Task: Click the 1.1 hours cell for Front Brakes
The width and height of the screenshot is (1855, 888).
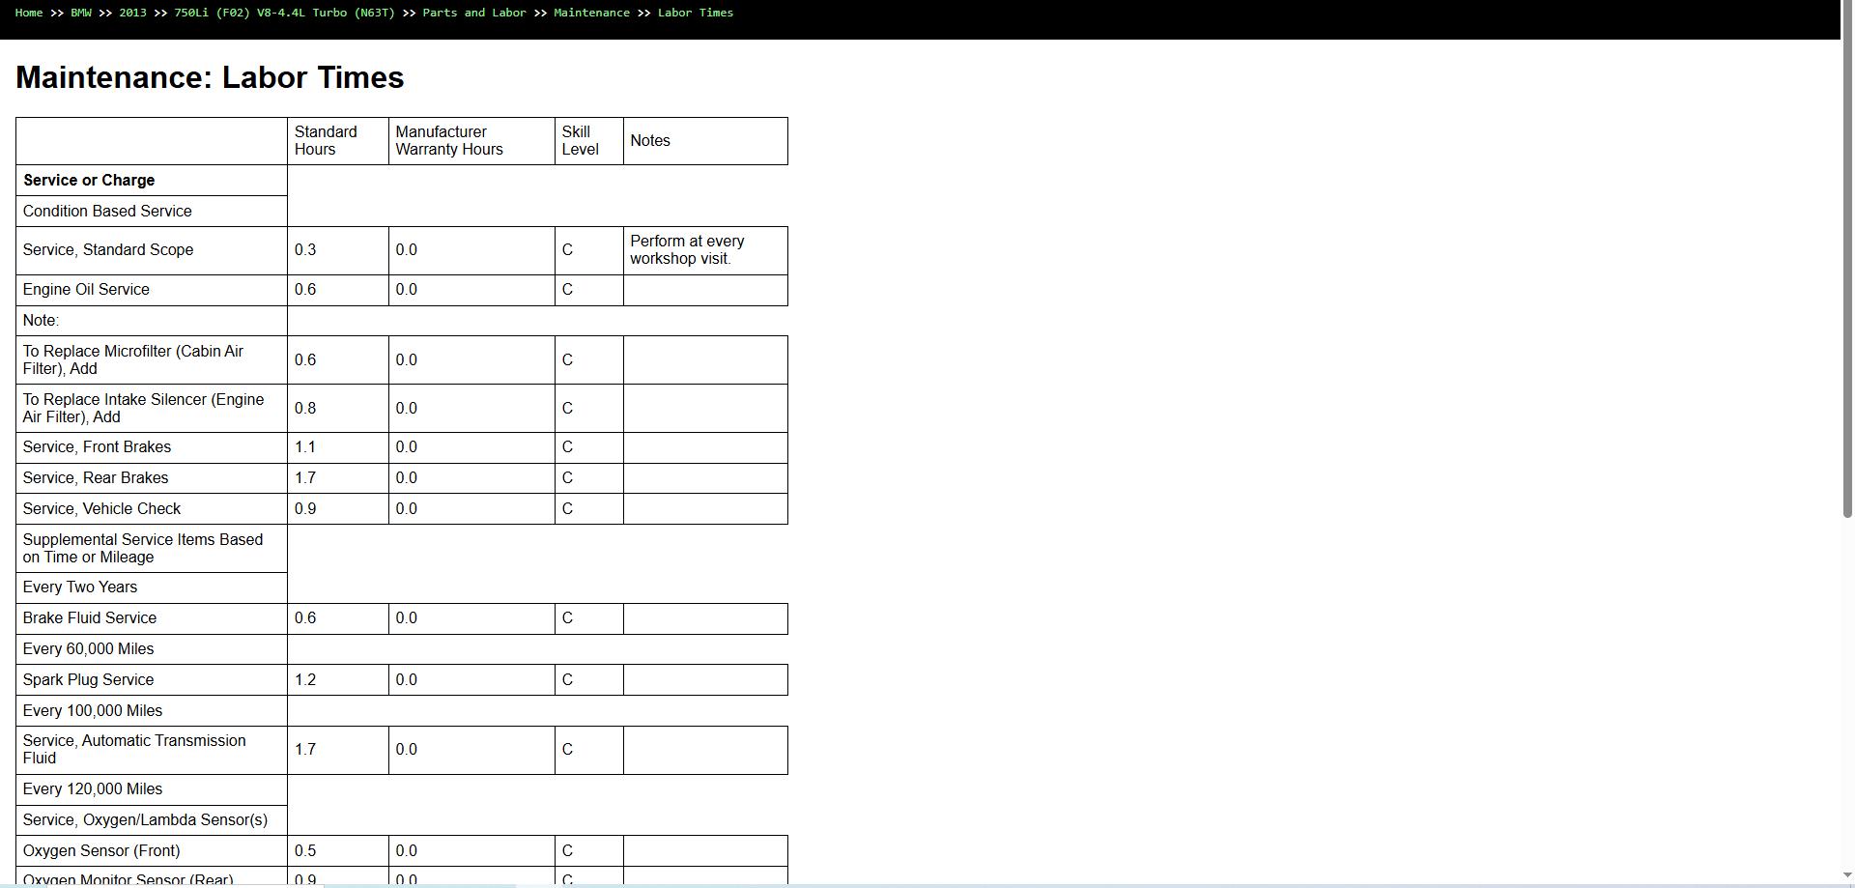Action: pyautogui.click(x=338, y=447)
